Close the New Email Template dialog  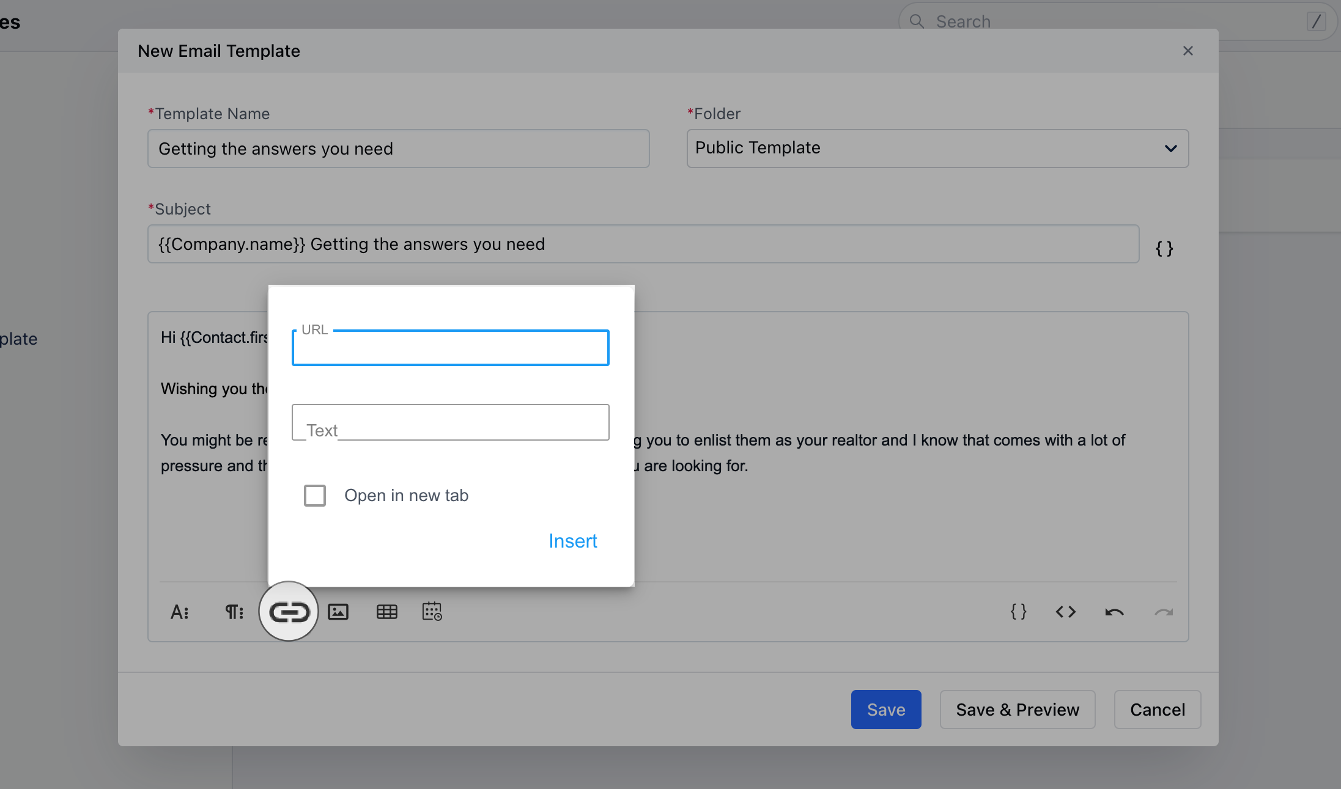click(x=1188, y=51)
